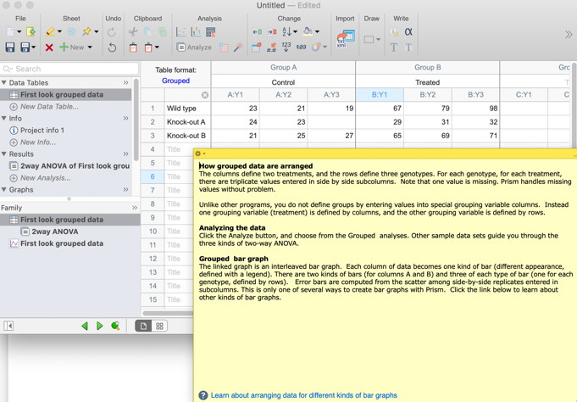Click the blue Grouped table format link
The height and width of the screenshot is (402, 577).
tap(176, 81)
